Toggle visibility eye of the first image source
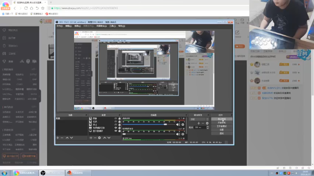Image resolution: width=314 pixels, height=176 pixels. [x=116, y=118]
